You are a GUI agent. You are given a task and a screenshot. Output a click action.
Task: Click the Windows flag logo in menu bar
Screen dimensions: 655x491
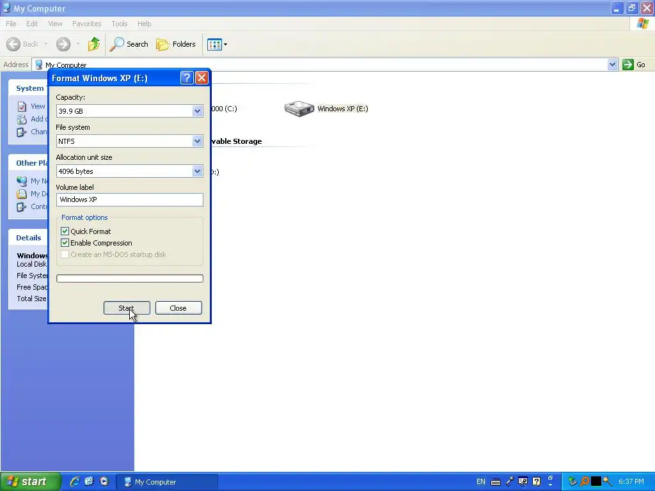pyautogui.click(x=642, y=24)
